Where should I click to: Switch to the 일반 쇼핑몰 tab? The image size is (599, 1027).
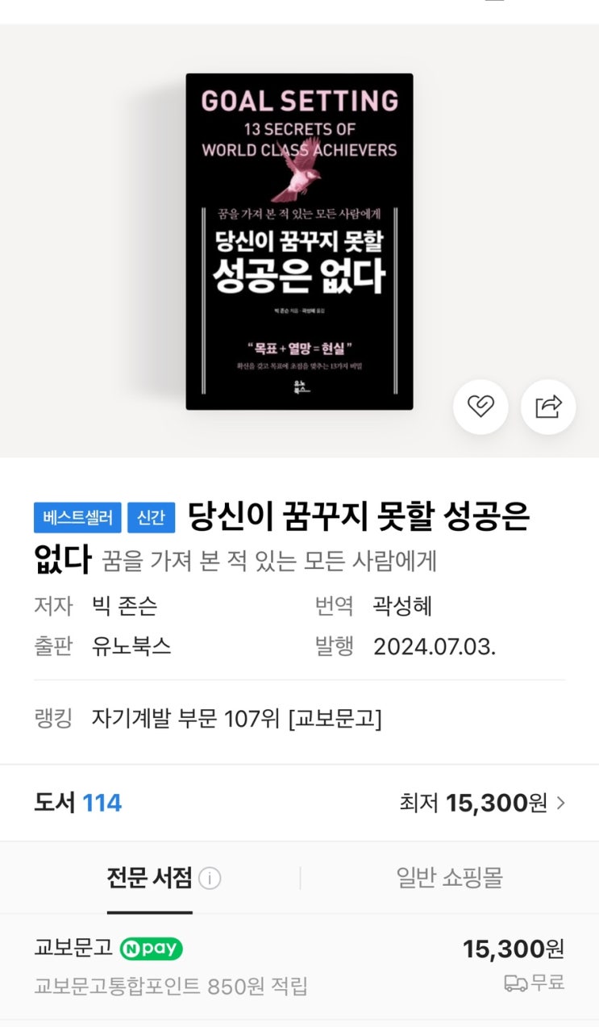coord(449,878)
